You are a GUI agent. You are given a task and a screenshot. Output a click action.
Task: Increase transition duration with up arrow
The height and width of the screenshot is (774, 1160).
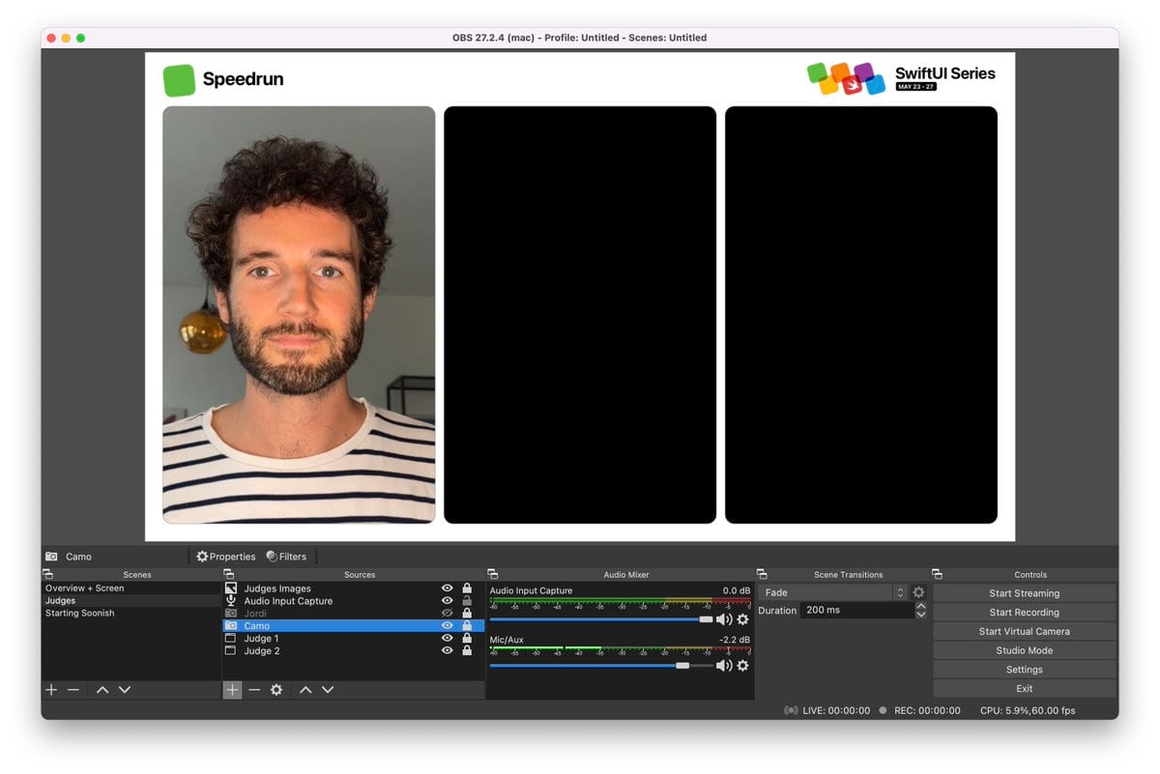pyautogui.click(x=921, y=606)
